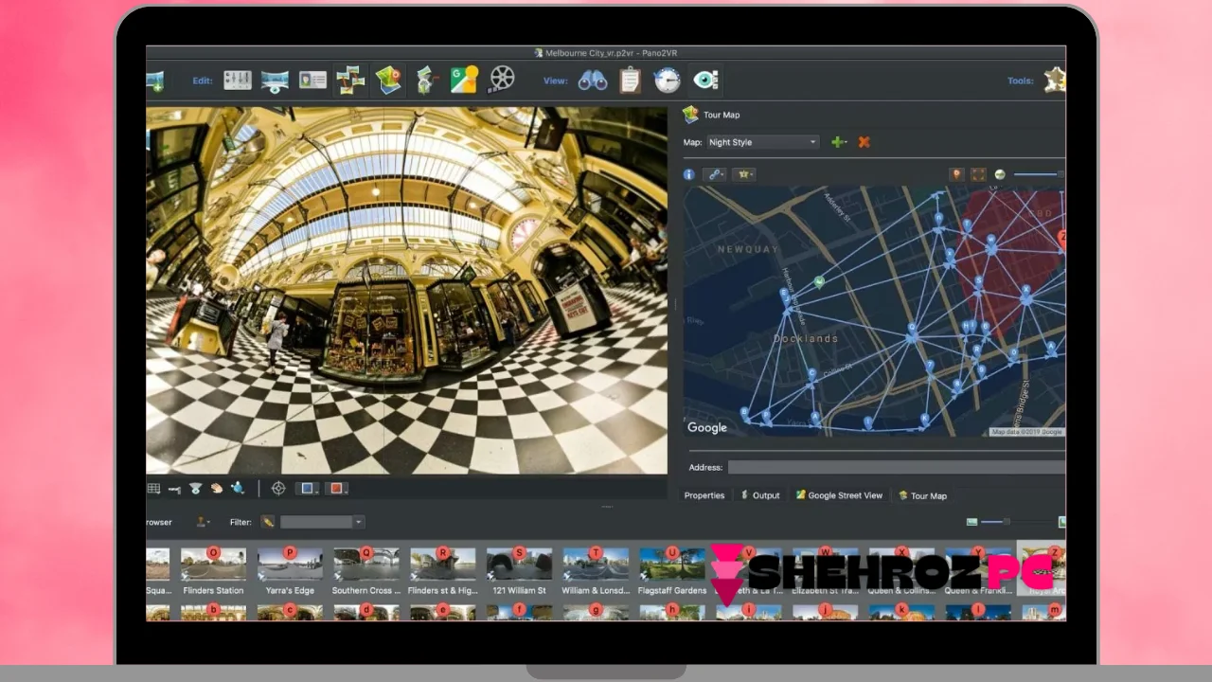
Task: Switch to the Properties tab
Action: (704, 495)
